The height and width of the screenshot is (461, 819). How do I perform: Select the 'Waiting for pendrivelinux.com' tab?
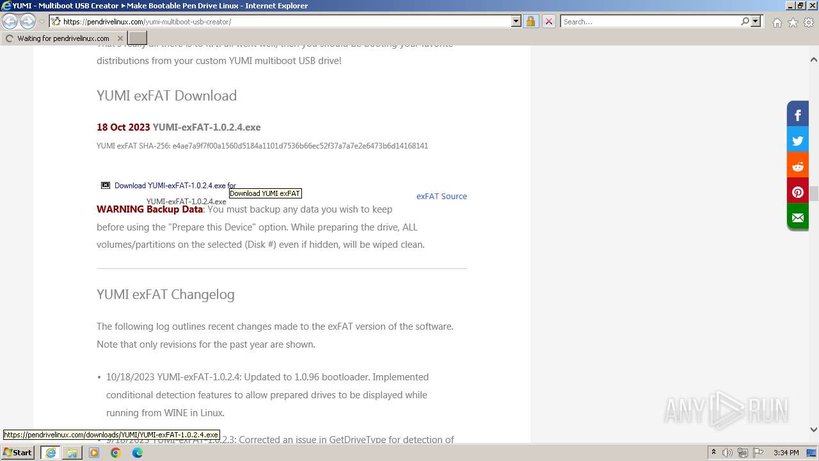click(63, 38)
